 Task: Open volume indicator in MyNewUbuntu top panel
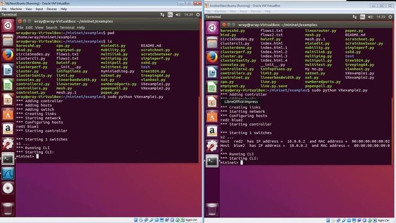point(178,15)
